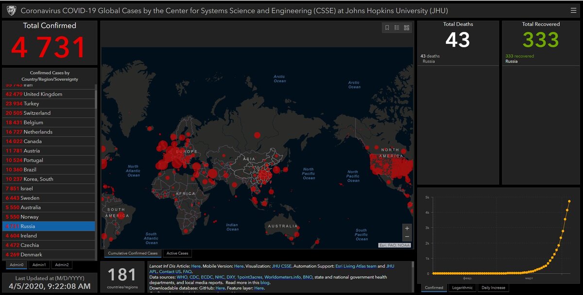
Task: Open the basemap gallery grid icon
Action: pyautogui.click(x=407, y=28)
